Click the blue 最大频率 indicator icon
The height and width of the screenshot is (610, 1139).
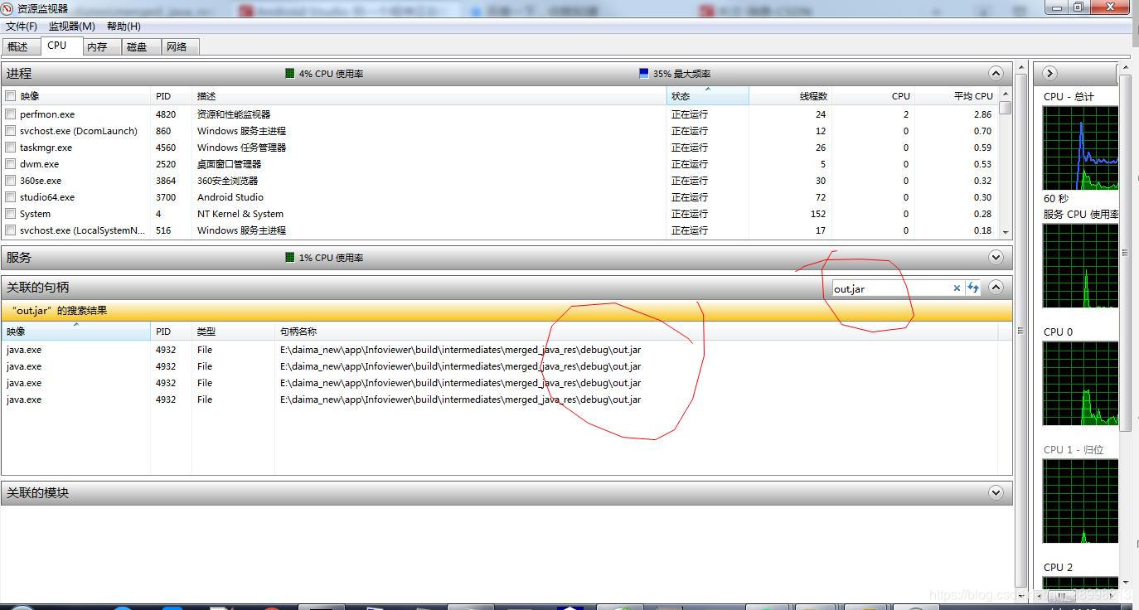pyautogui.click(x=644, y=73)
